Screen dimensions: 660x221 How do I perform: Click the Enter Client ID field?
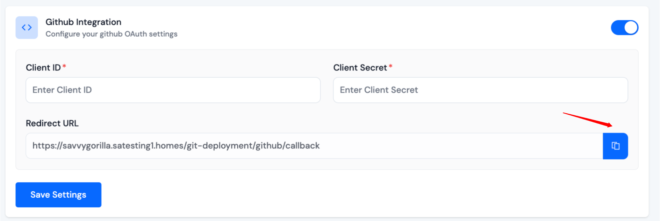click(173, 90)
